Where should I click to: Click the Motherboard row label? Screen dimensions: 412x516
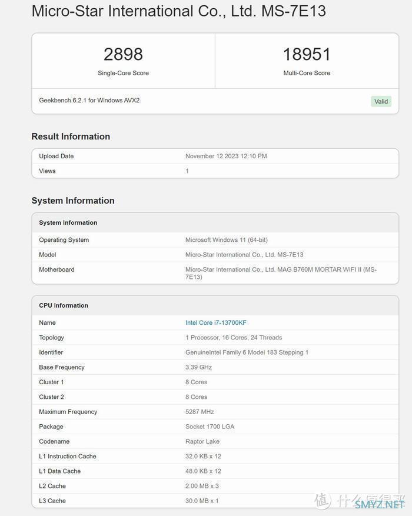(57, 269)
